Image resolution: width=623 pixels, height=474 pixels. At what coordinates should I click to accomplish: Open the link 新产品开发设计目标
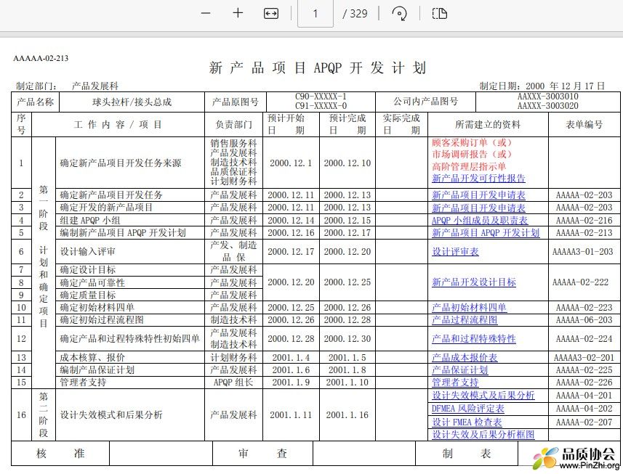(473, 282)
